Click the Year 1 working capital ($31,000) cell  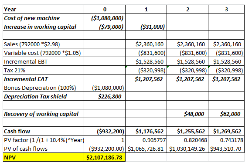146,27
